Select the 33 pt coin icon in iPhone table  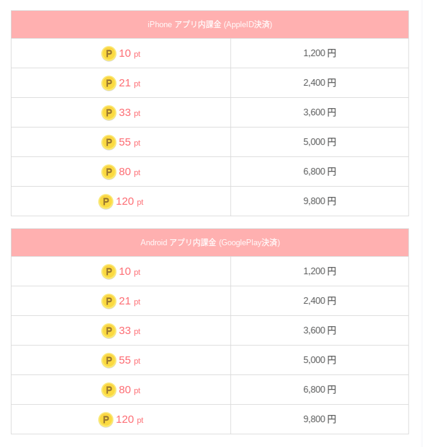tap(109, 113)
